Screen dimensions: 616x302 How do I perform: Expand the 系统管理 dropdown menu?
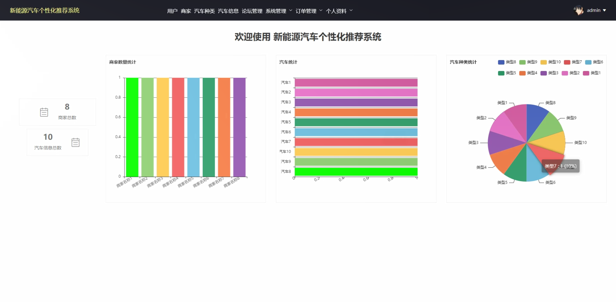point(276,11)
